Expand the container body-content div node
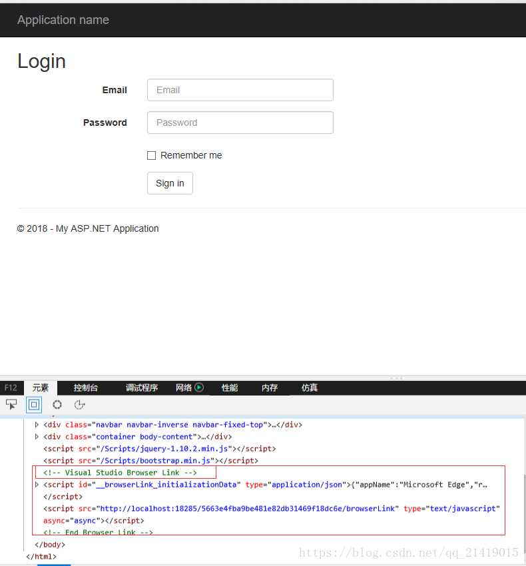 tap(37, 436)
